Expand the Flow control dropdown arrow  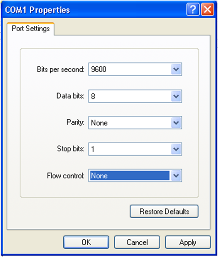[176, 176]
